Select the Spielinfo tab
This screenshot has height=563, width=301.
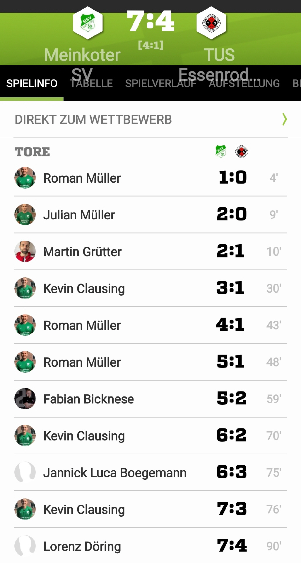pyautogui.click(x=32, y=84)
